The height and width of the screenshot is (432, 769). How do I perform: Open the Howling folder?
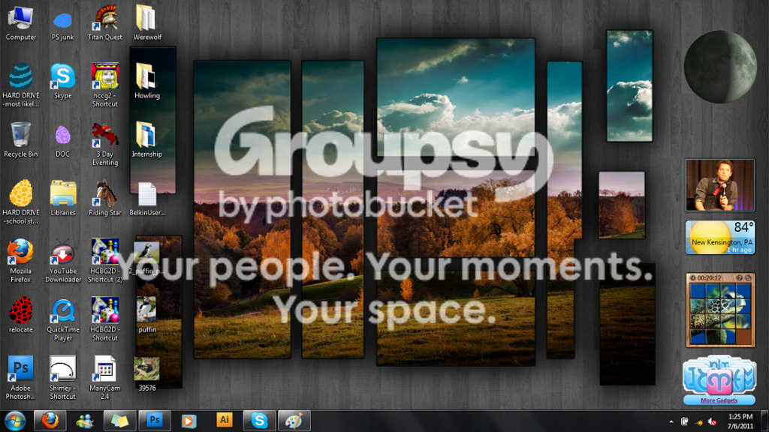coord(147,81)
